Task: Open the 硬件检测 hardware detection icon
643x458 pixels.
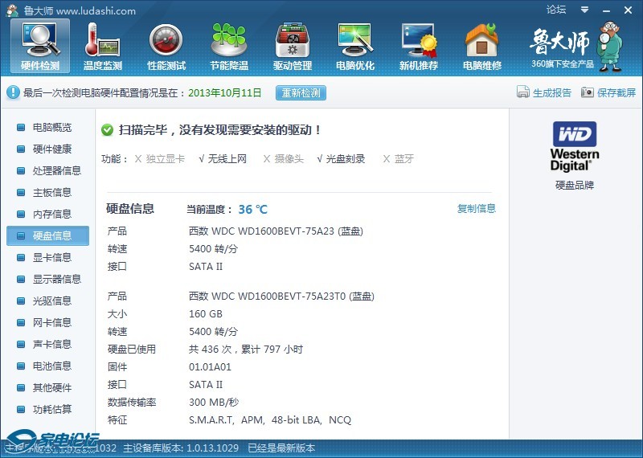Action: pos(39,46)
